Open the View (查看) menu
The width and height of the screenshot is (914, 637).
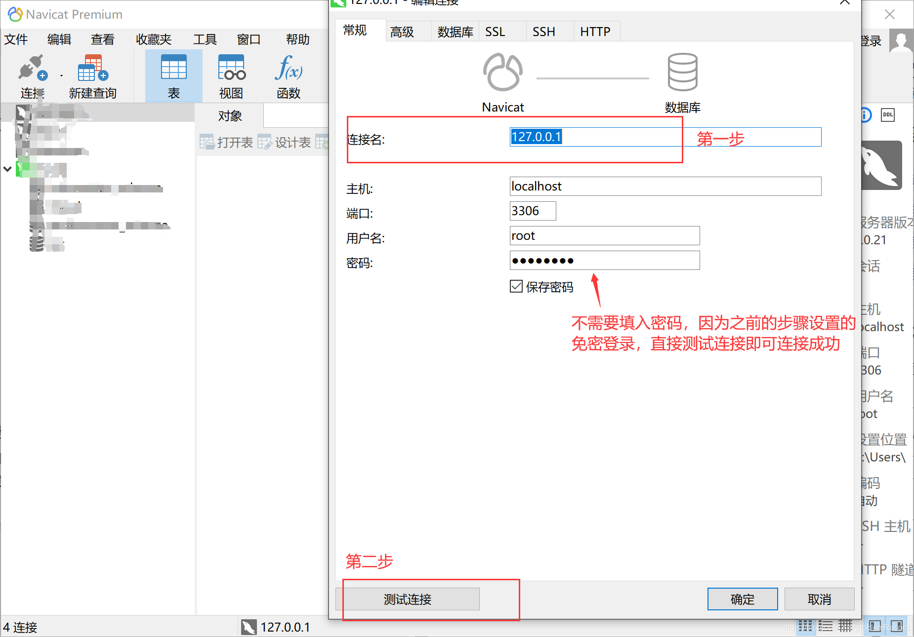[x=103, y=39]
